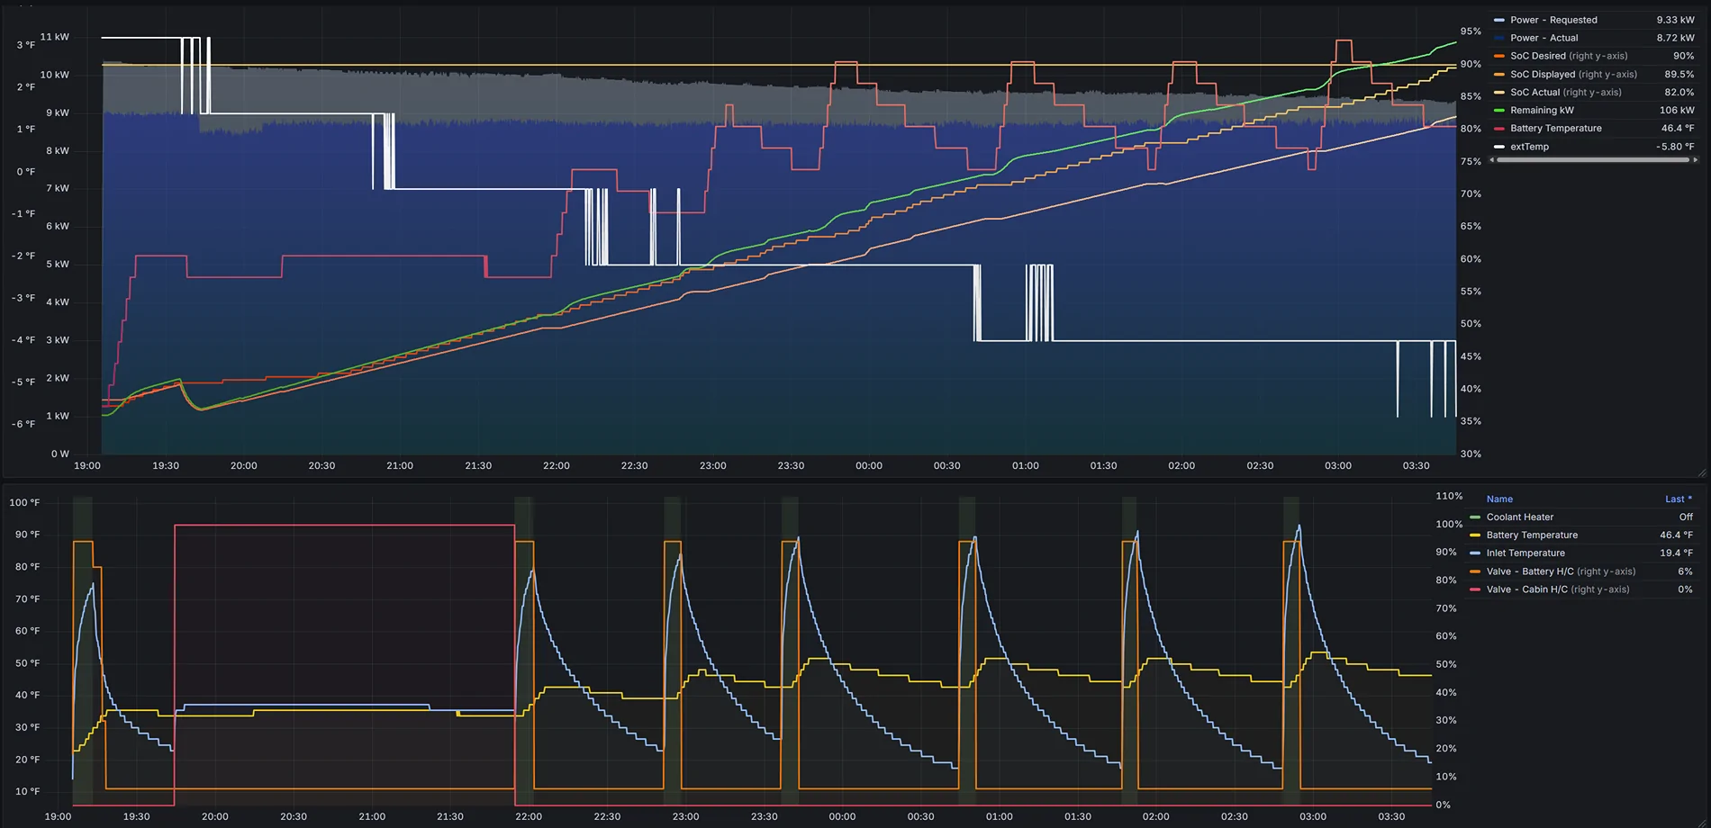Click the Valve - Battery H/C swatch
The width and height of the screenshot is (1711, 828).
pyautogui.click(x=1475, y=571)
